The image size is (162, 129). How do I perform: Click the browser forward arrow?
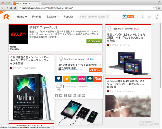pyautogui.click(x=7, y=8)
